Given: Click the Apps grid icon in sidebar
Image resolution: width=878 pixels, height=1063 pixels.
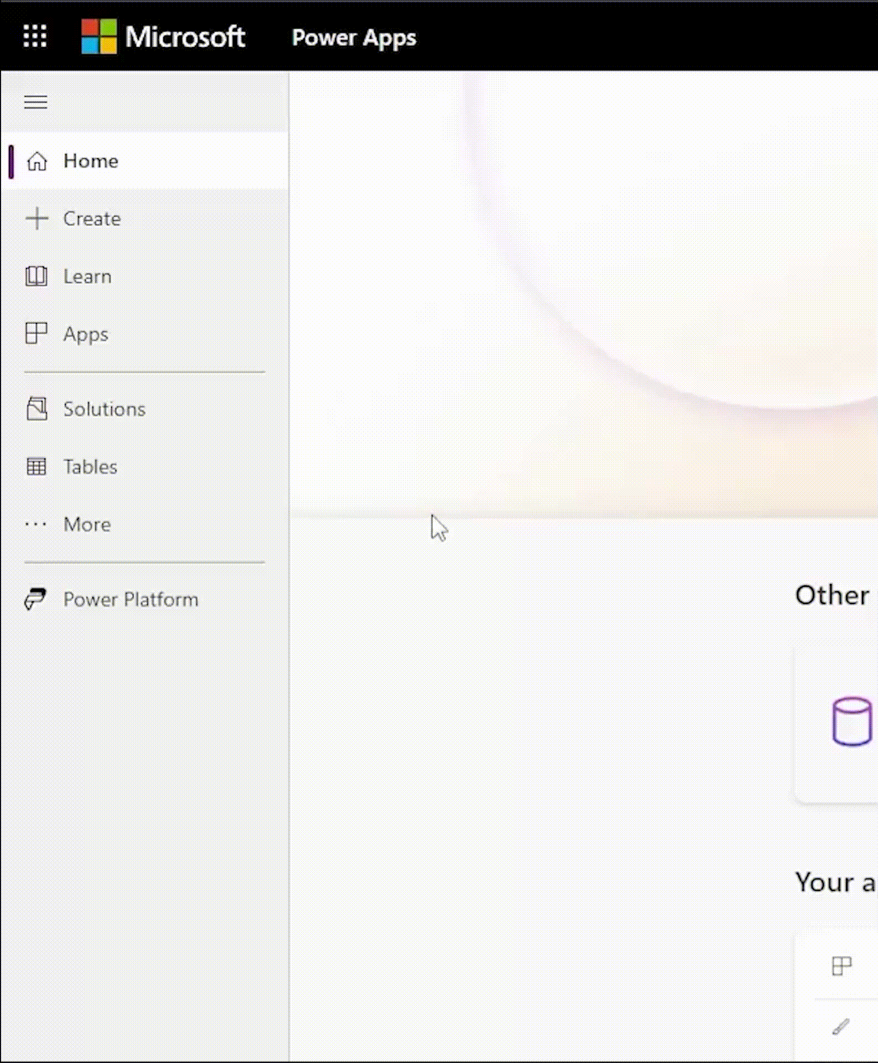Looking at the screenshot, I should pyautogui.click(x=37, y=334).
